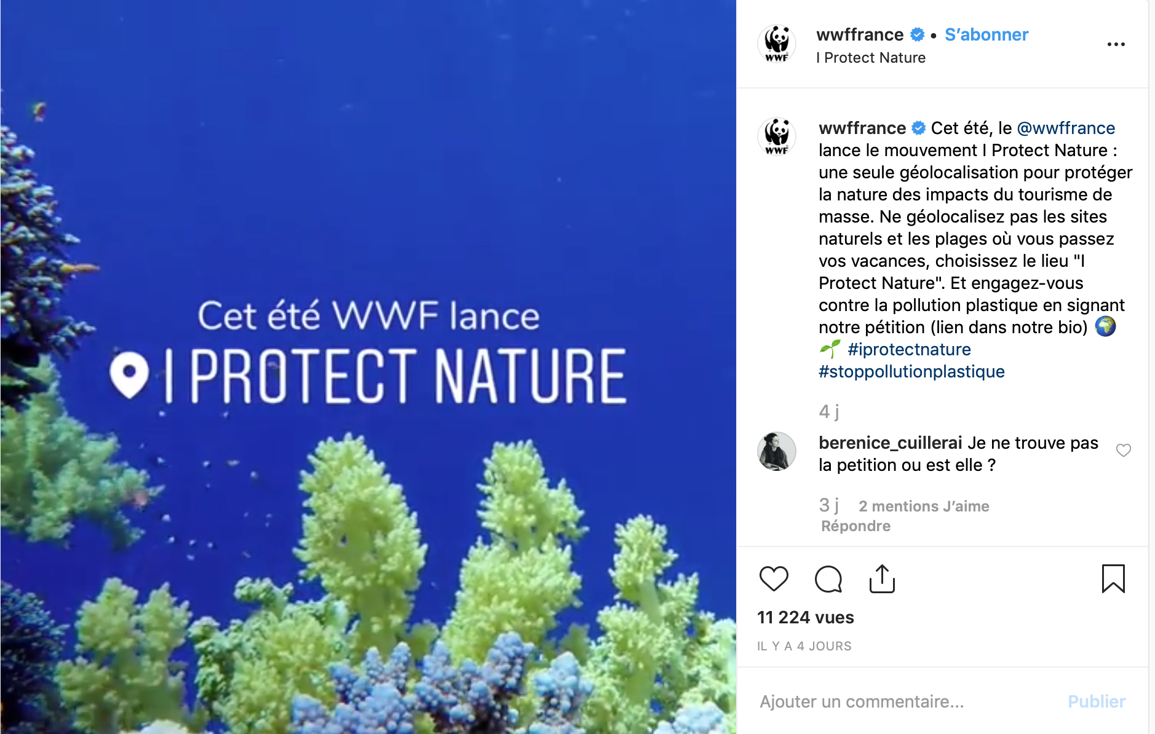Like berenice_cuillerai's comment with the small heart

point(1124,451)
